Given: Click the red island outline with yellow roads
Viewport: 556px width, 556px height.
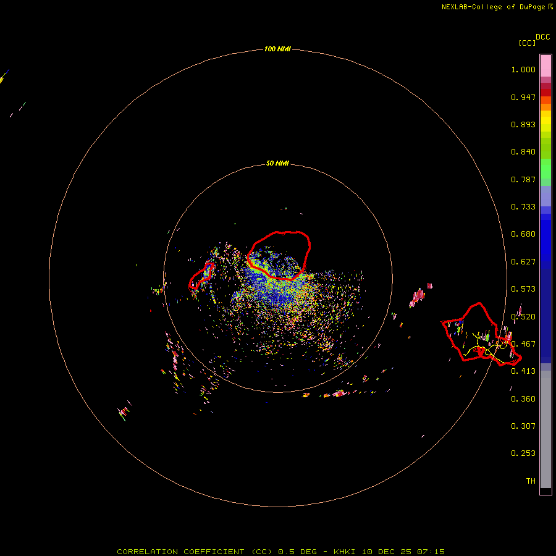Looking at the screenshot, I should (481, 334).
